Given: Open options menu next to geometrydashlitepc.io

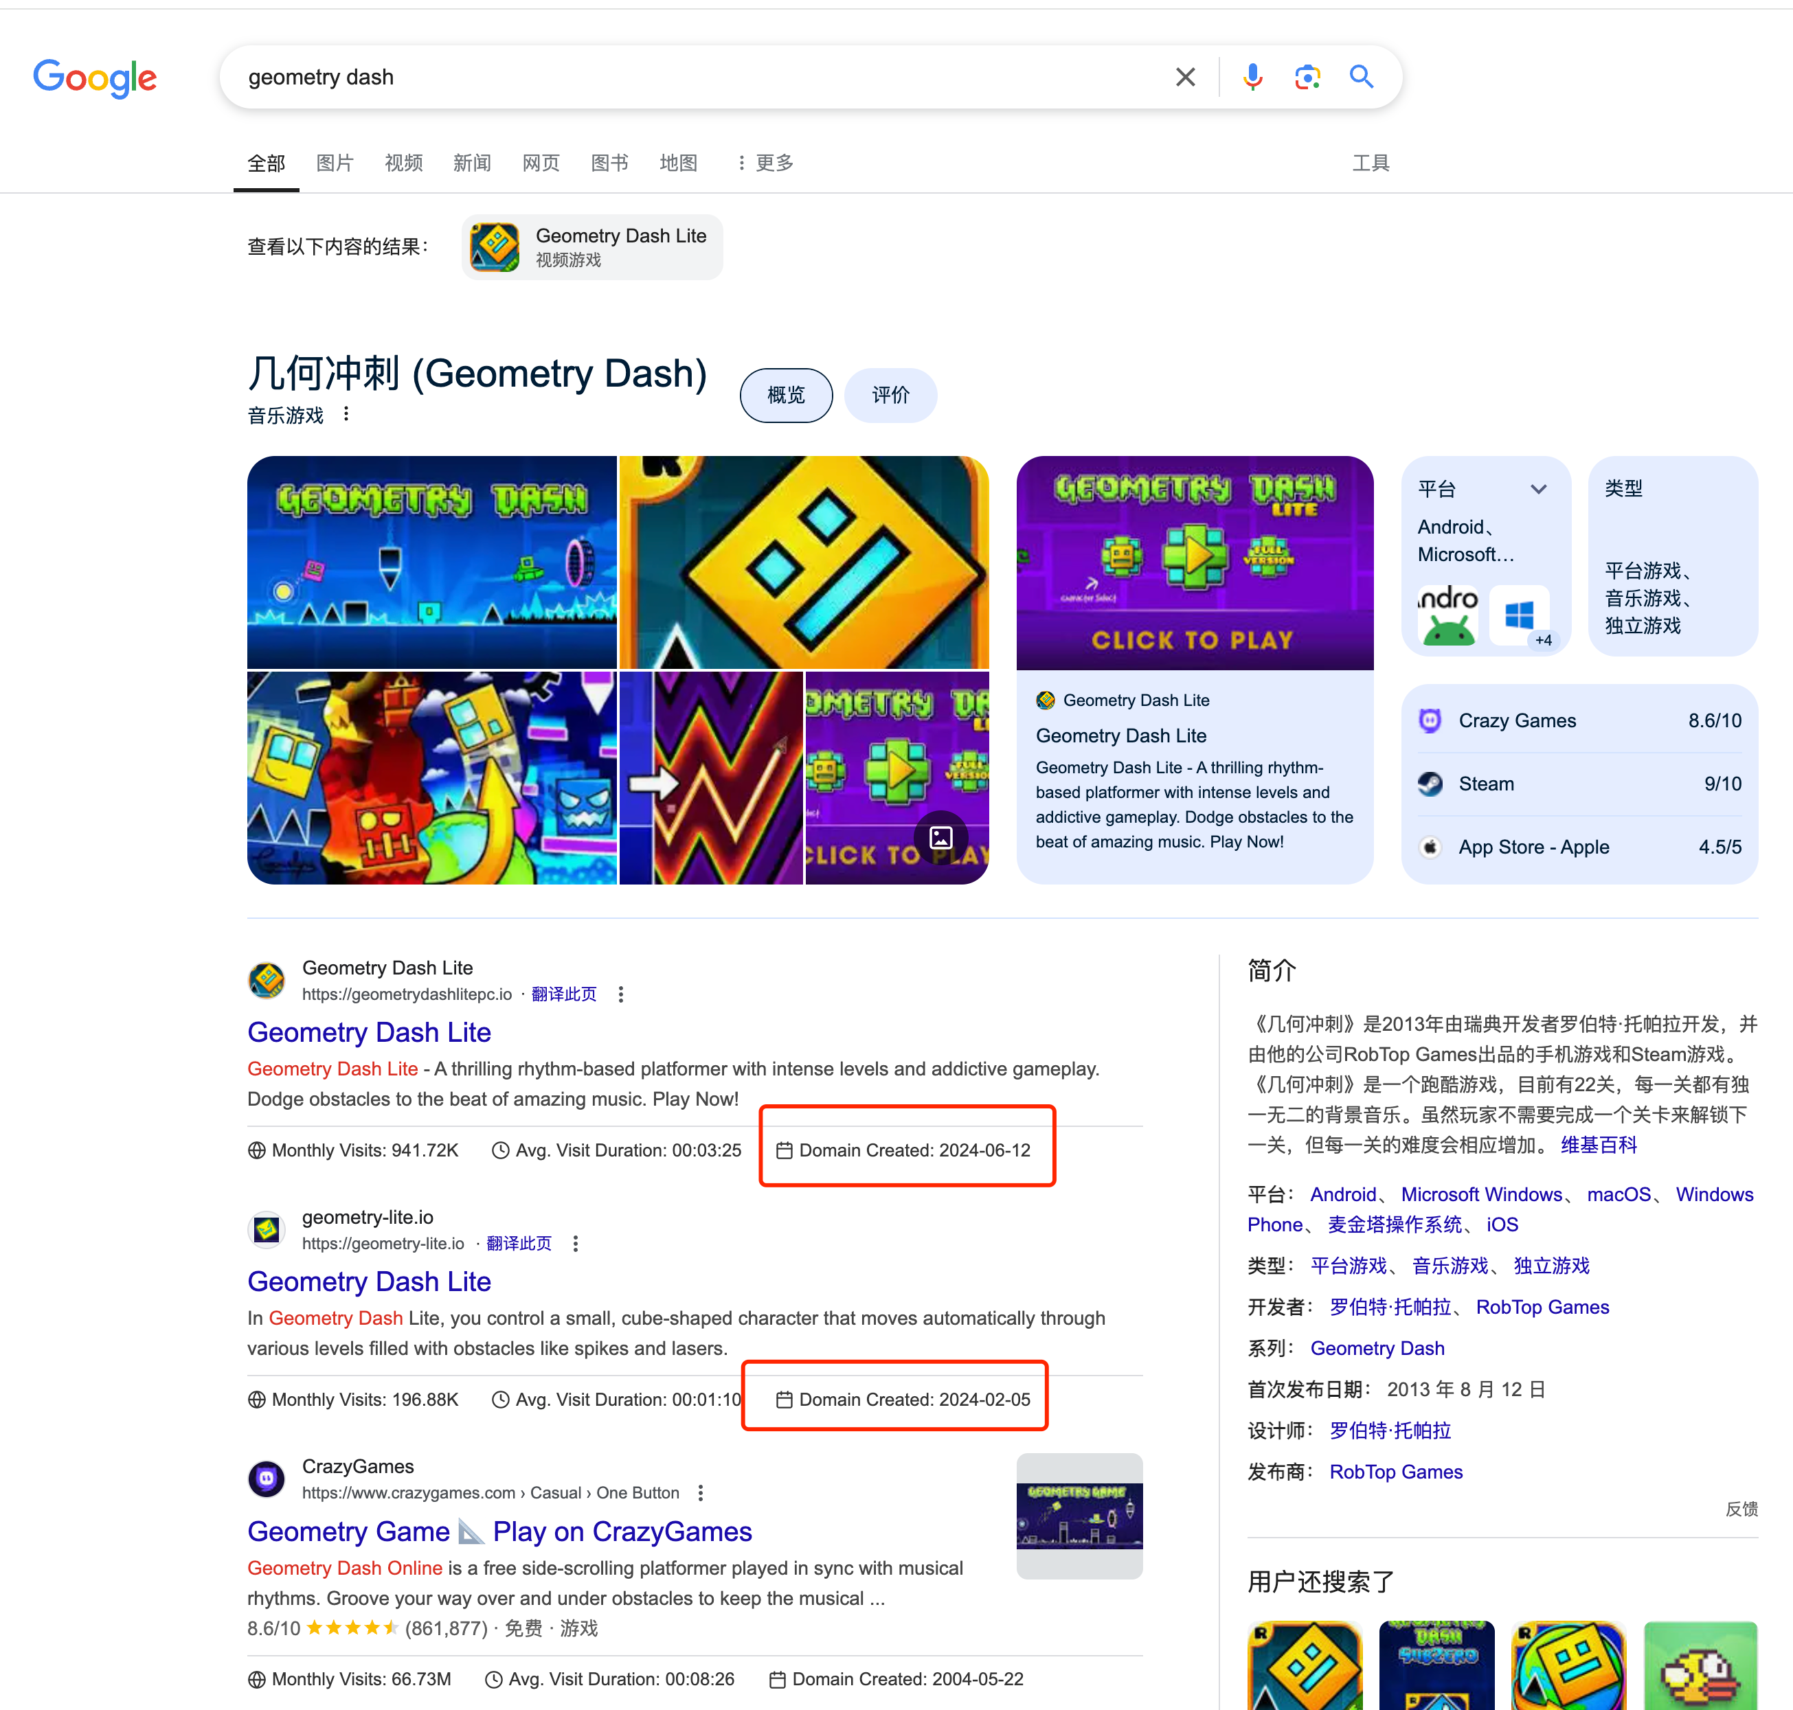Looking at the screenshot, I should (621, 994).
